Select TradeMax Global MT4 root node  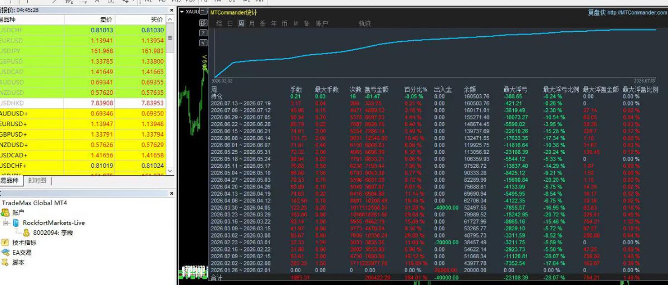point(35,202)
